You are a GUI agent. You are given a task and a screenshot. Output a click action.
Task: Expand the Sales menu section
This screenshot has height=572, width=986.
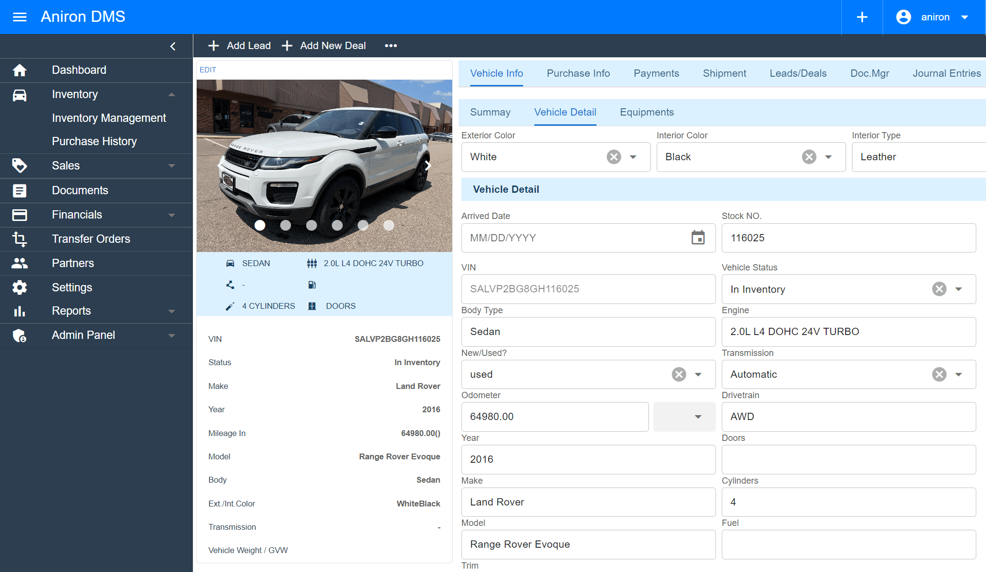click(171, 166)
